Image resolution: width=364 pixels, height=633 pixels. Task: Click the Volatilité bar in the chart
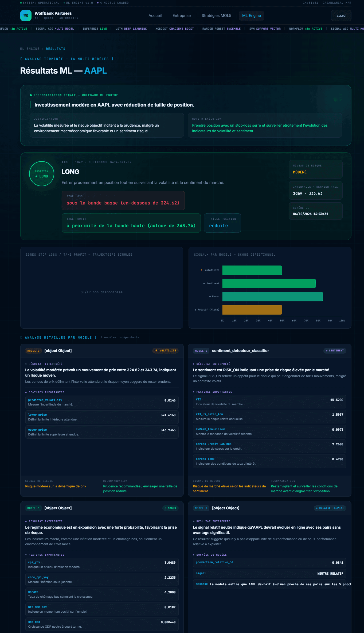tap(252, 270)
